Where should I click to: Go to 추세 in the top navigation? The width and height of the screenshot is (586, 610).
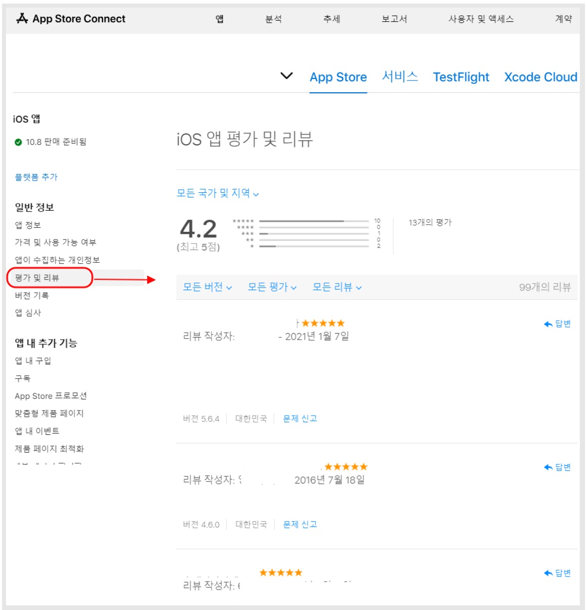tap(331, 19)
